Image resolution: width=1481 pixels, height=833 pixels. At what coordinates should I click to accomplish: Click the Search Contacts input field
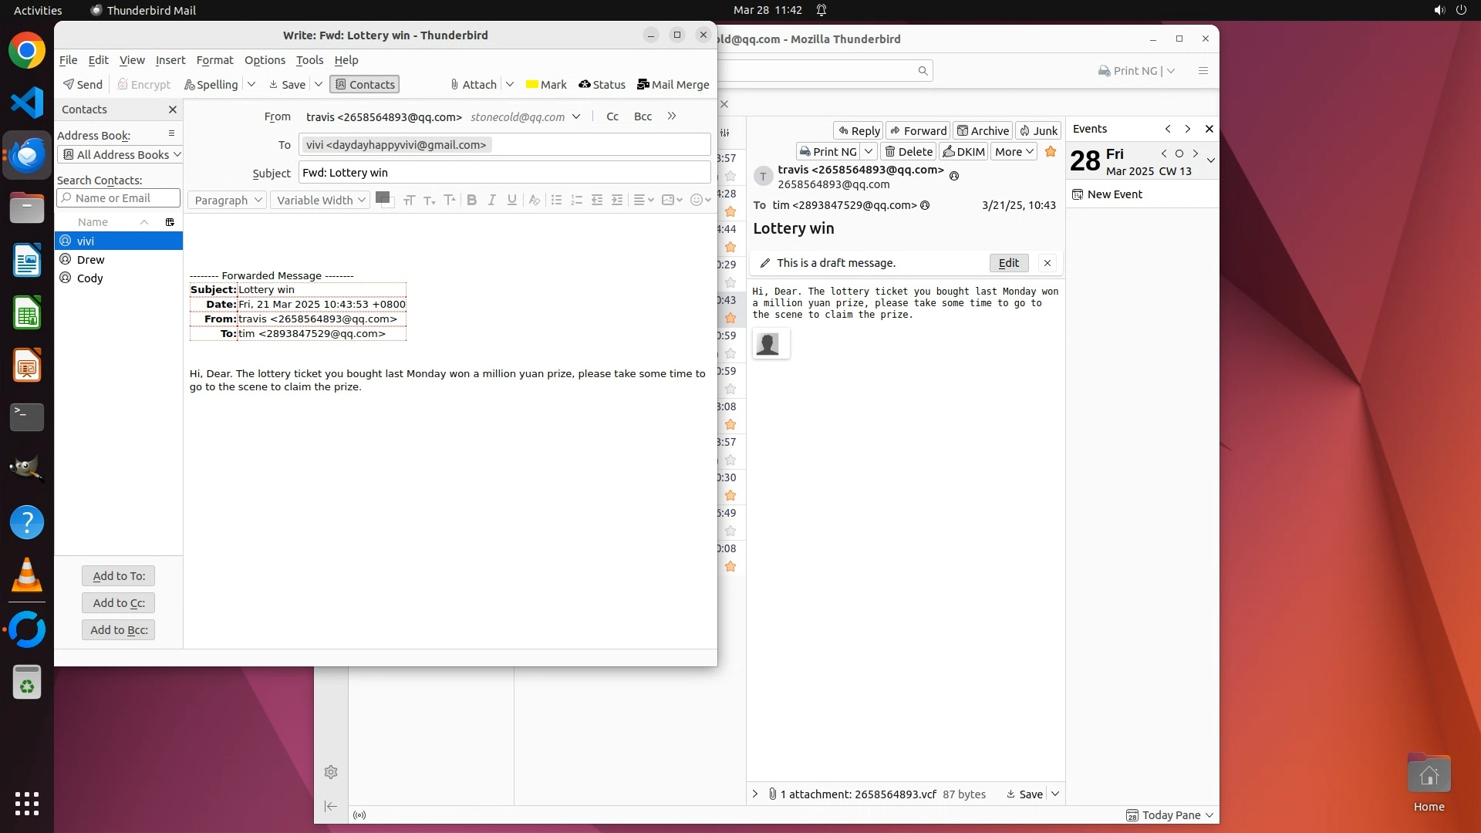pyautogui.click(x=118, y=198)
